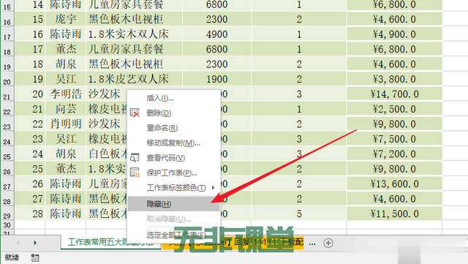Viewport: 468px width, 264px height.
Task: Click the cell containing 李明浩
Action: (66, 94)
